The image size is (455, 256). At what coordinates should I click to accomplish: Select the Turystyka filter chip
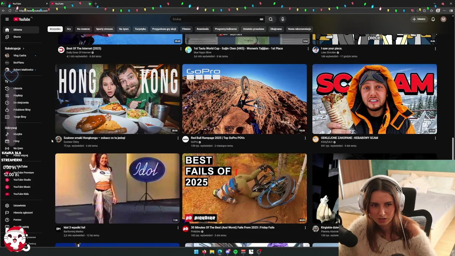coord(140,29)
